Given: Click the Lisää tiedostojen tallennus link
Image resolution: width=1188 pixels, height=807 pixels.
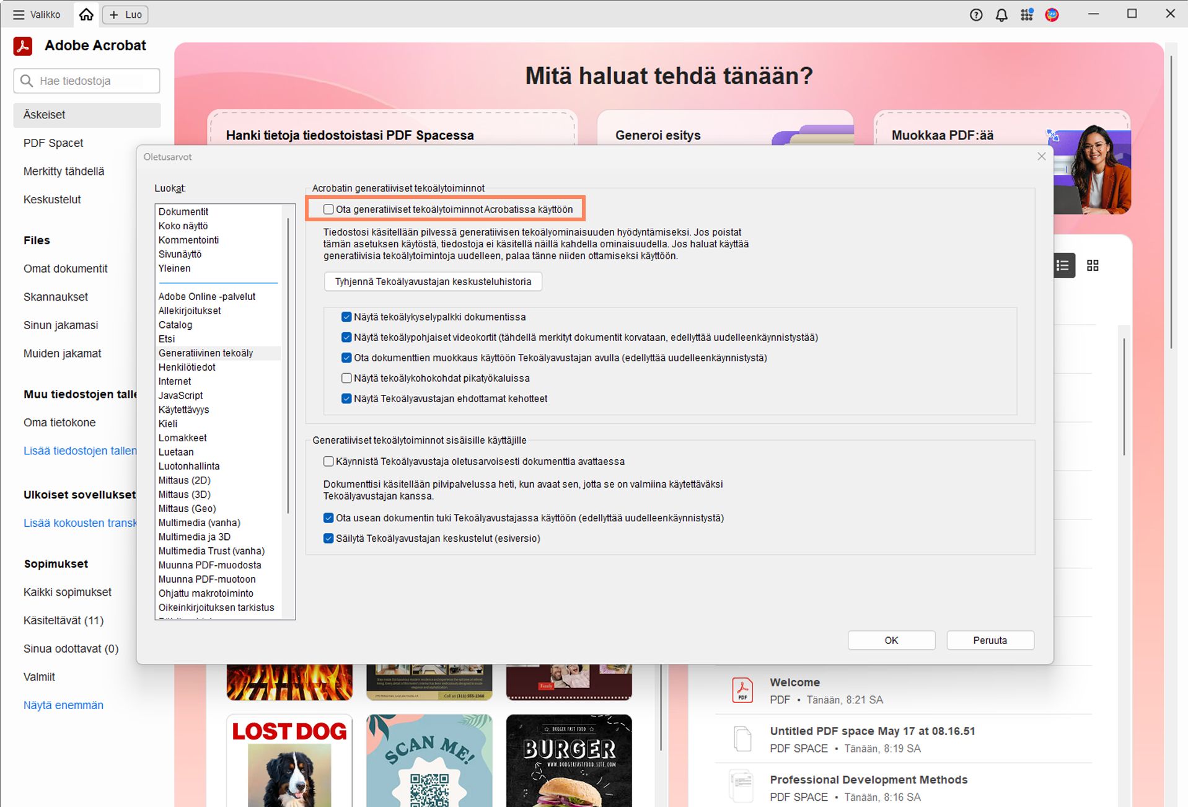Looking at the screenshot, I should pos(80,451).
